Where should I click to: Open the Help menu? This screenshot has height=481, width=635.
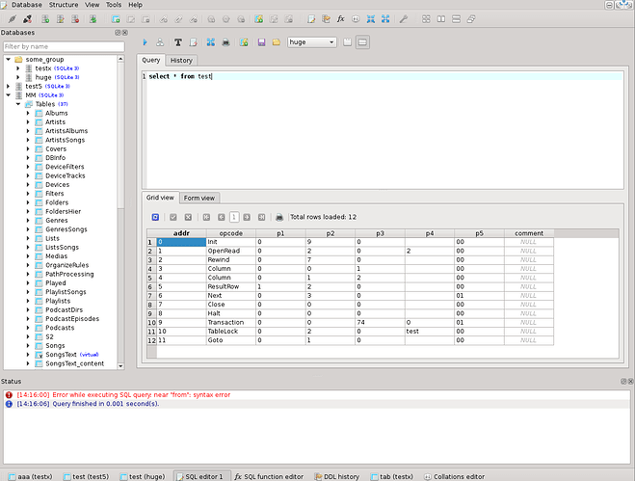(135, 5)
